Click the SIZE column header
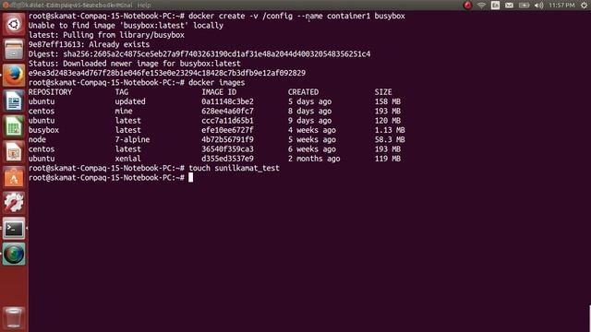Image resolution: width=591 pixels, height=332 pixels. pos(383,92)
